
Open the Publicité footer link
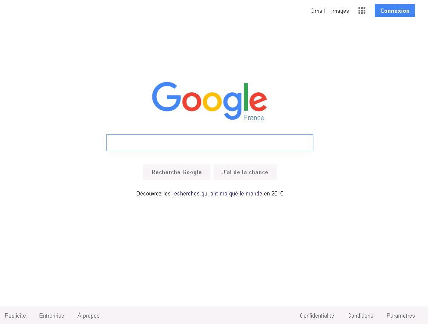pos(15,316)
